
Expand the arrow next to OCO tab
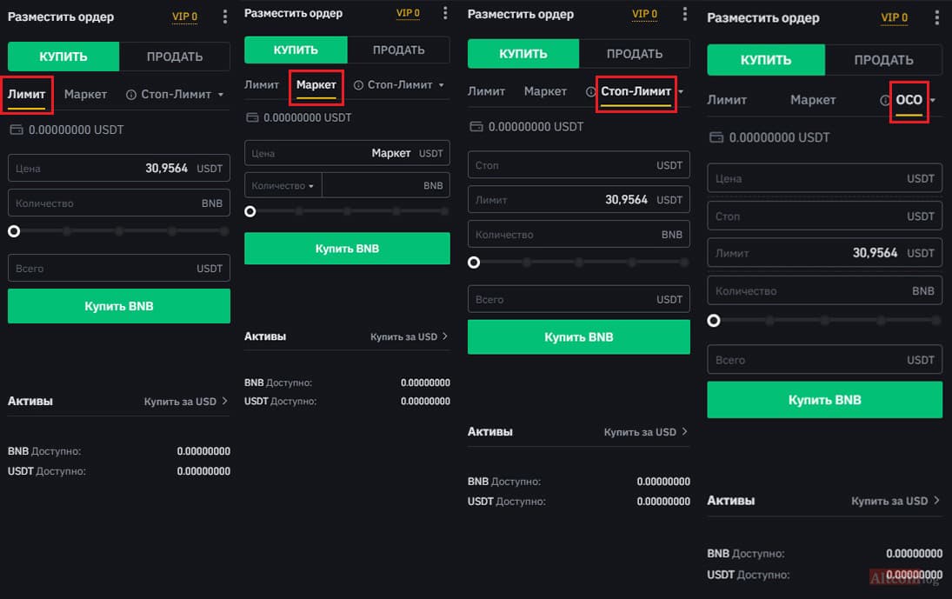933,100
